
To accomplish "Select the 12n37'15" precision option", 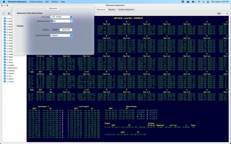I will [x=66, y=30].
